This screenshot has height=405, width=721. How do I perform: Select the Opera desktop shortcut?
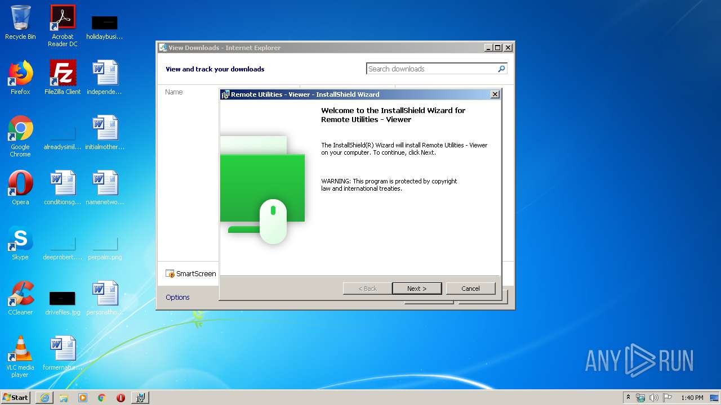(x=20, y=188)
